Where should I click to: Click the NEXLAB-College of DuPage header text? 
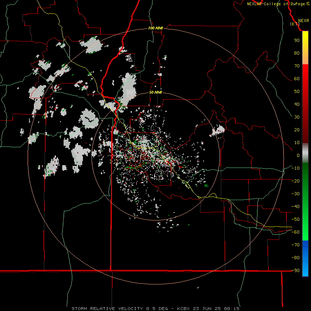[x=278, y=4]
